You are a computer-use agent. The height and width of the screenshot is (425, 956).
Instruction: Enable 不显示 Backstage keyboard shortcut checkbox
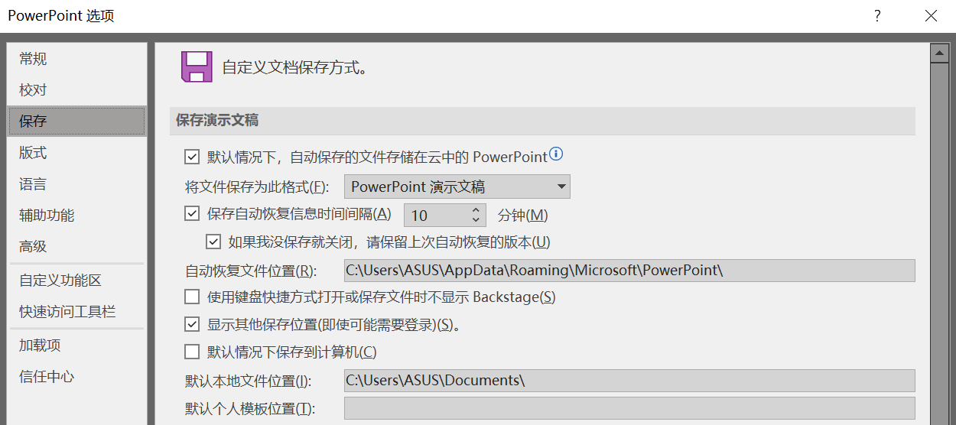(x=192, y=297)
